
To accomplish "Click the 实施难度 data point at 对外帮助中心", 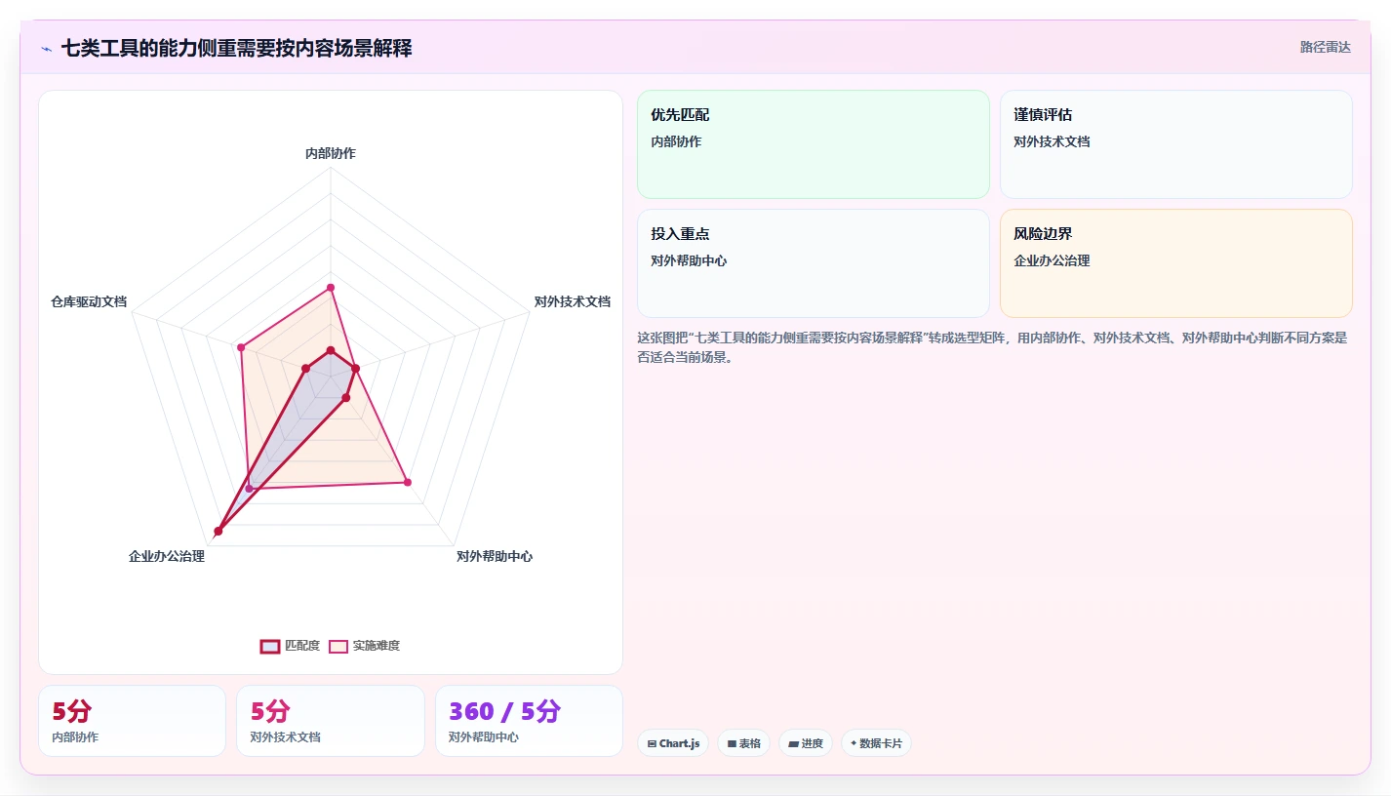I will pyautogui.click(x=407, y=482).
